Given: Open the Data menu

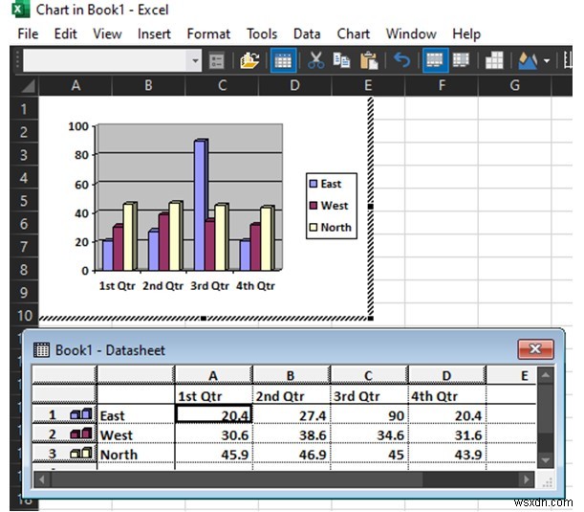Looking at the screenshot, I should click(x=307, y=33).
